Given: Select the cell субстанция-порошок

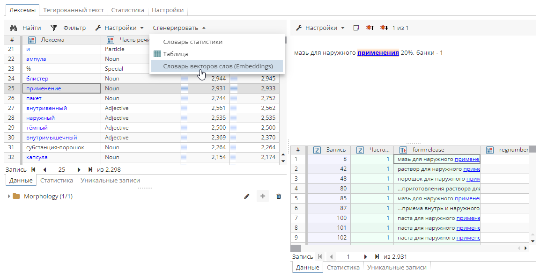Looking at the screenshot, I should click(62, 147).
